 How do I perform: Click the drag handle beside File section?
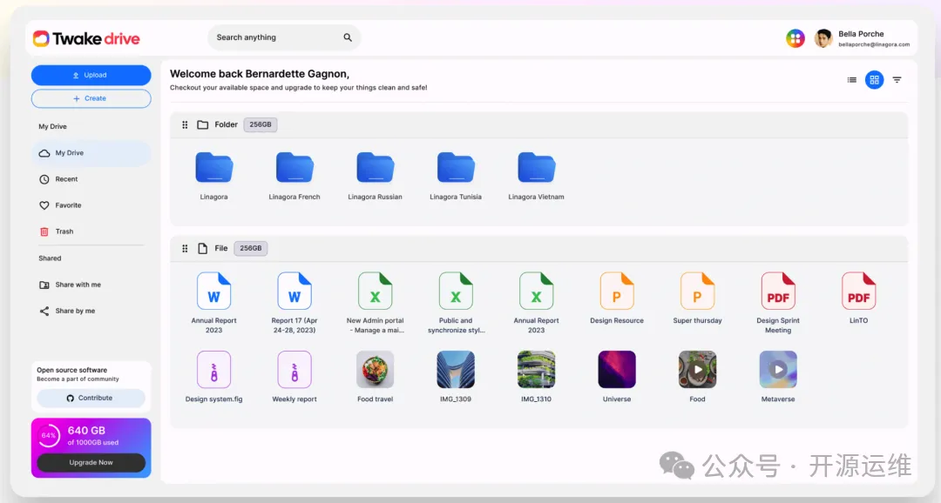(x=185, y=248)
